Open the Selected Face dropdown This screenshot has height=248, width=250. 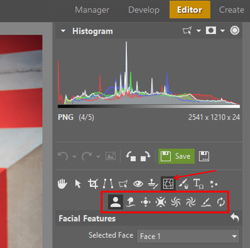coord(188,236)
